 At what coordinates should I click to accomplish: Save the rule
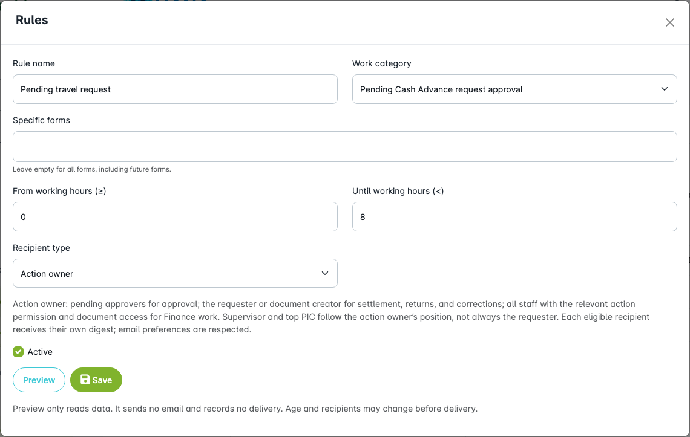pos(96,380)
